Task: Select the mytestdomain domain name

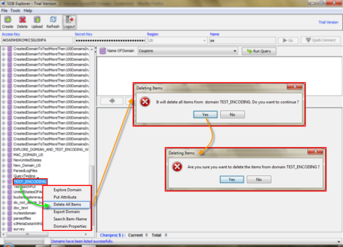Action: 24,213
